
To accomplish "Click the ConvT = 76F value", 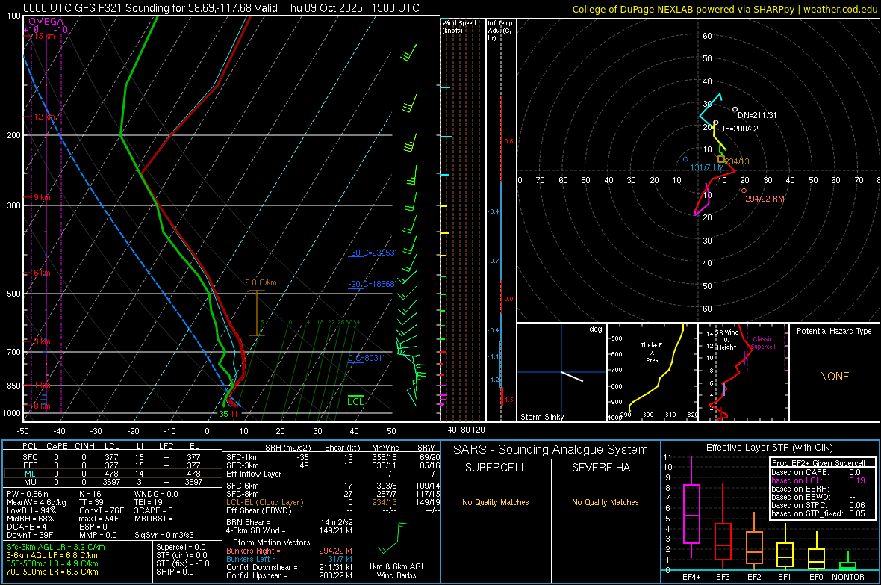I will point(101,510).
